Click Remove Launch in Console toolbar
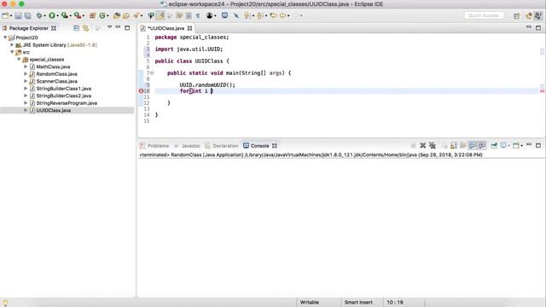Viewport: 546px width, 307px height. [423, 146]
